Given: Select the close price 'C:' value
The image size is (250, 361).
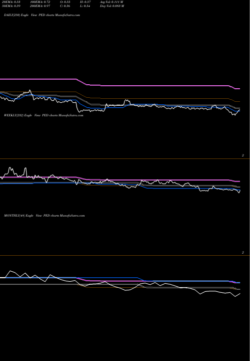Looking at the screenshot, I should pos(65,6).
